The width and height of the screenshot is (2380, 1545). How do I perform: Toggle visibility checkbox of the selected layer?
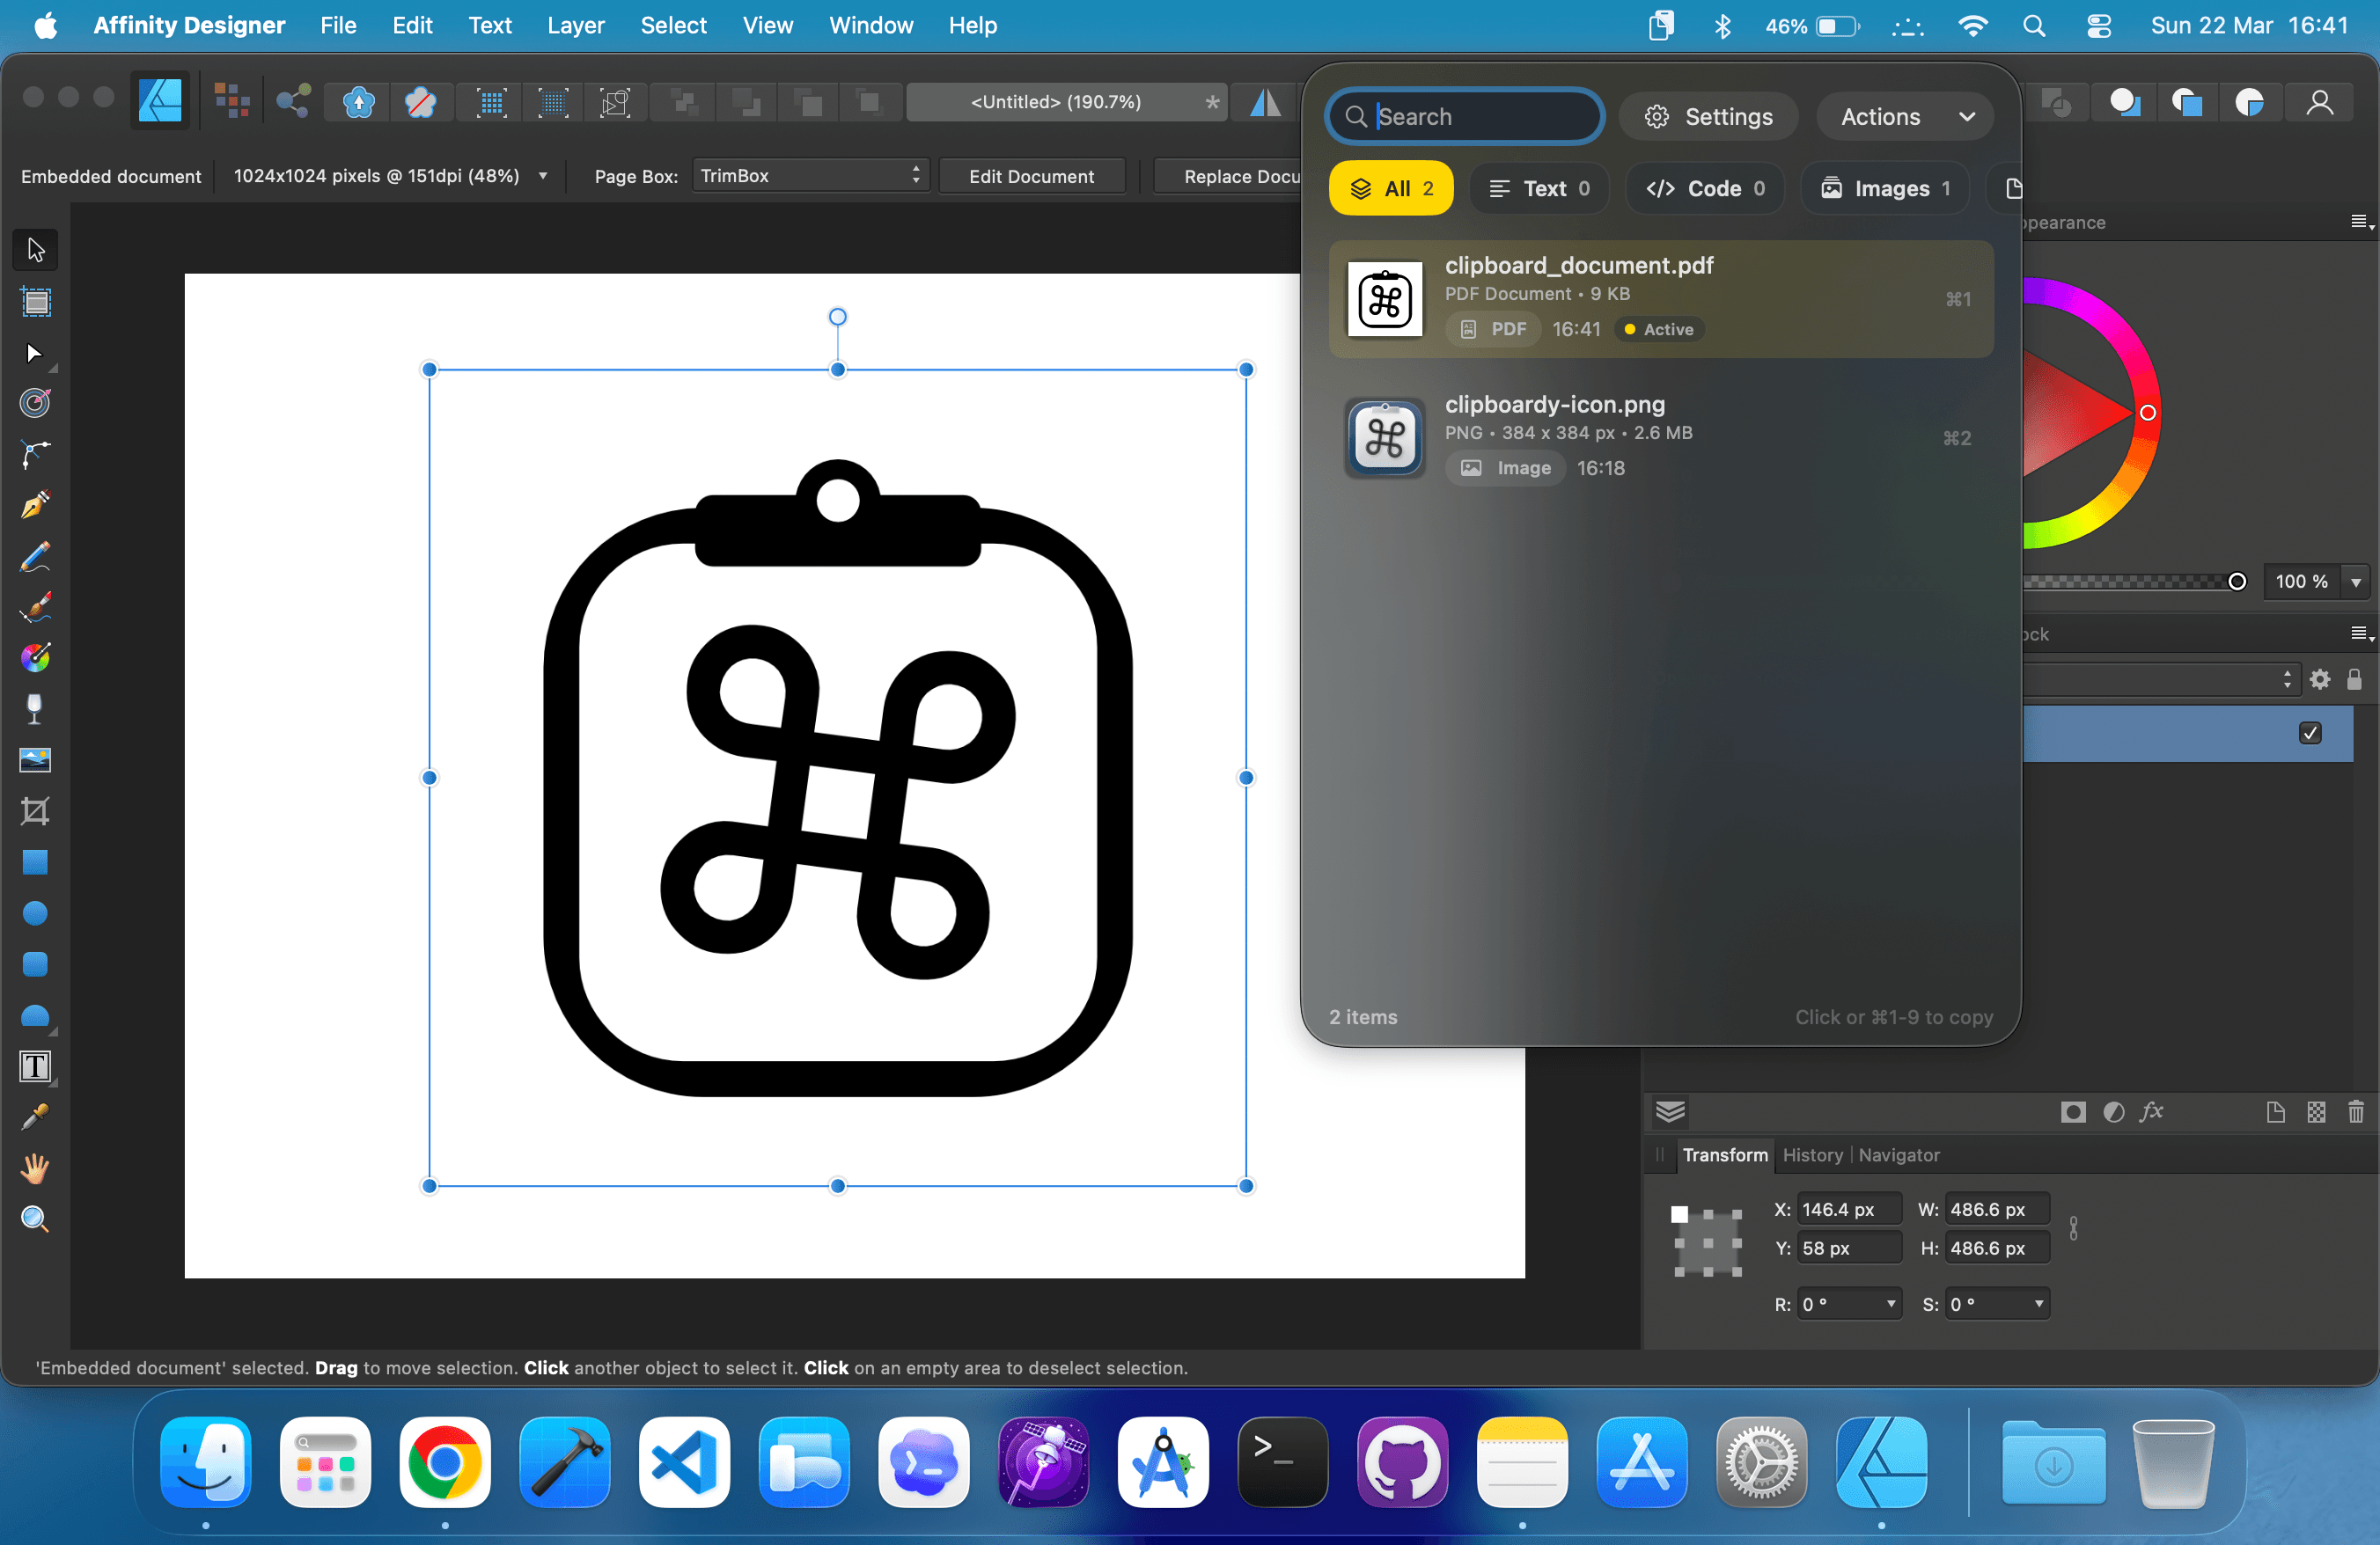(x=2310, y=734)
